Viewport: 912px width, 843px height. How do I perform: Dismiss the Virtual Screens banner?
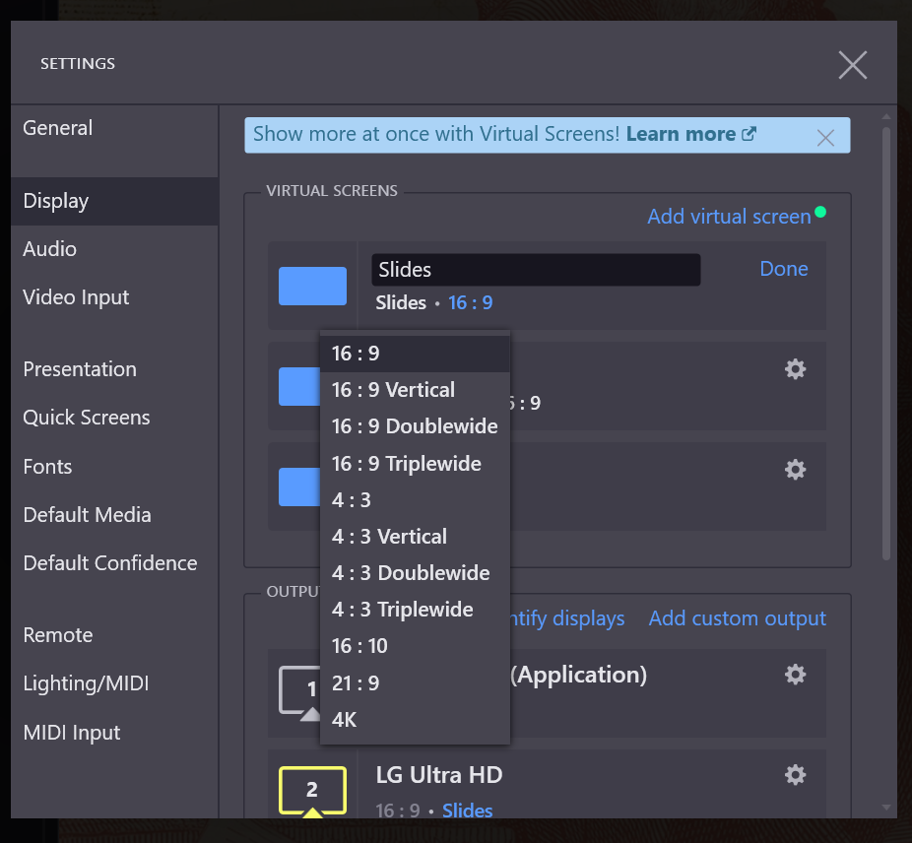click(825, 138)
